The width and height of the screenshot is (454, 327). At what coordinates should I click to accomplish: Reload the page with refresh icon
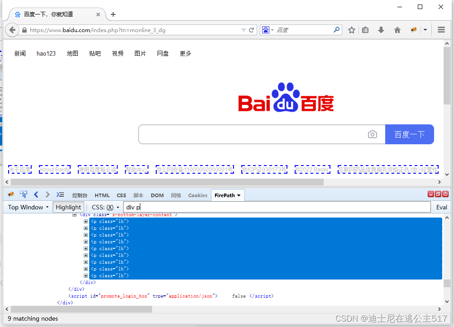tap(251, 30)
